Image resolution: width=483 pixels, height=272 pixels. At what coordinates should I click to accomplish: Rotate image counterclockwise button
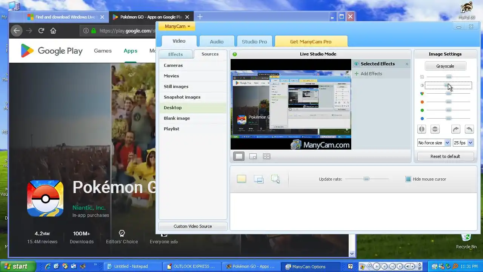(469, 129)
